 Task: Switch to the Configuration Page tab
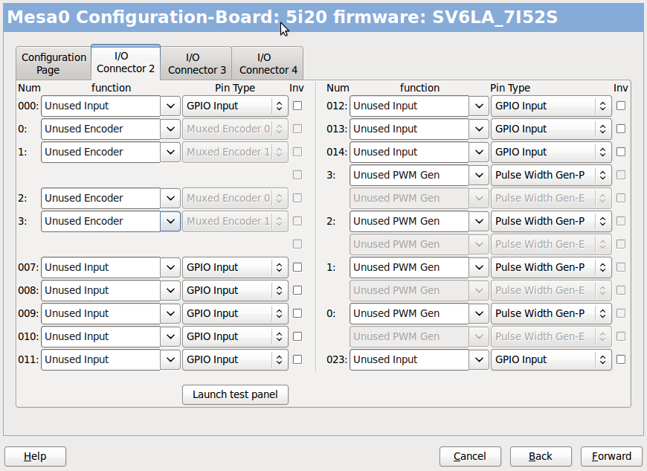click(x=54, y=63)
